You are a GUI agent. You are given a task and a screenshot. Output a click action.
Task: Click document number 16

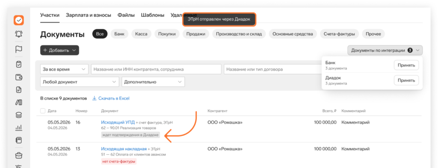(x=78, y=122)
